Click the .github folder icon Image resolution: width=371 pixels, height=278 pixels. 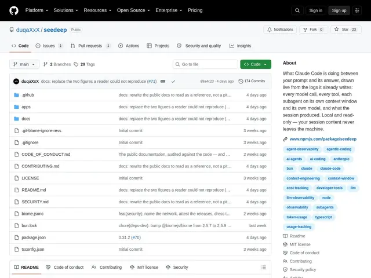click(x=16, y=95)
